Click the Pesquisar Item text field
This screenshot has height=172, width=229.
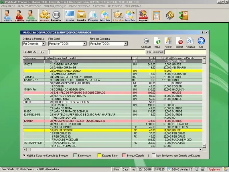click(x=96, y=52)
